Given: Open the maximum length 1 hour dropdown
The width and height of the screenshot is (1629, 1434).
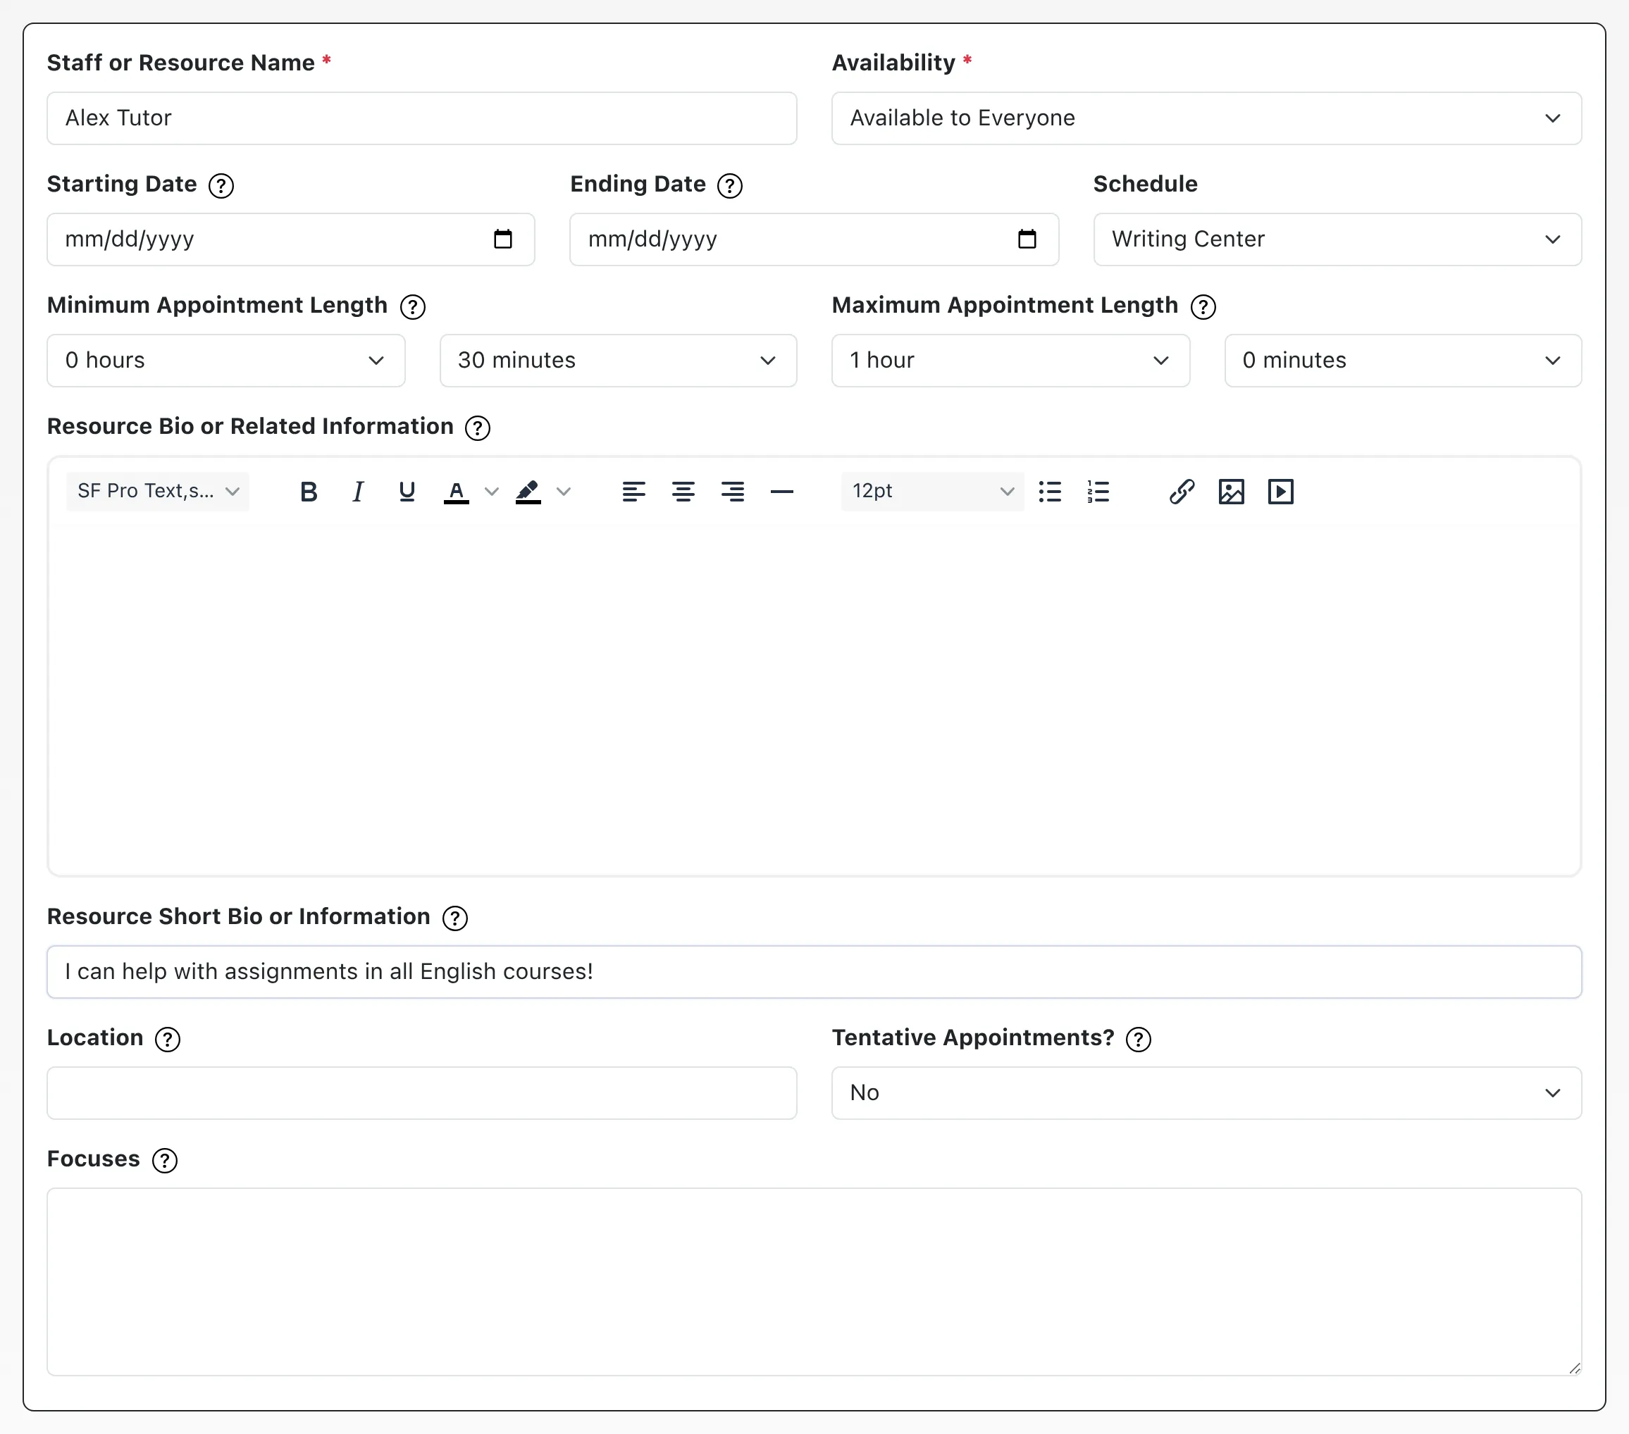Looking at the screenshot, I should (1010, 360).
